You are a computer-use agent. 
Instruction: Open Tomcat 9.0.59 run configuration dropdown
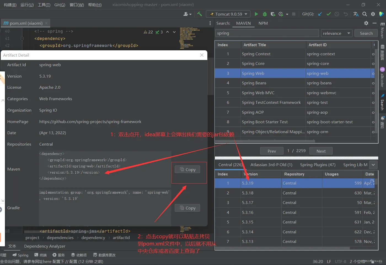[x=228, y=14]
